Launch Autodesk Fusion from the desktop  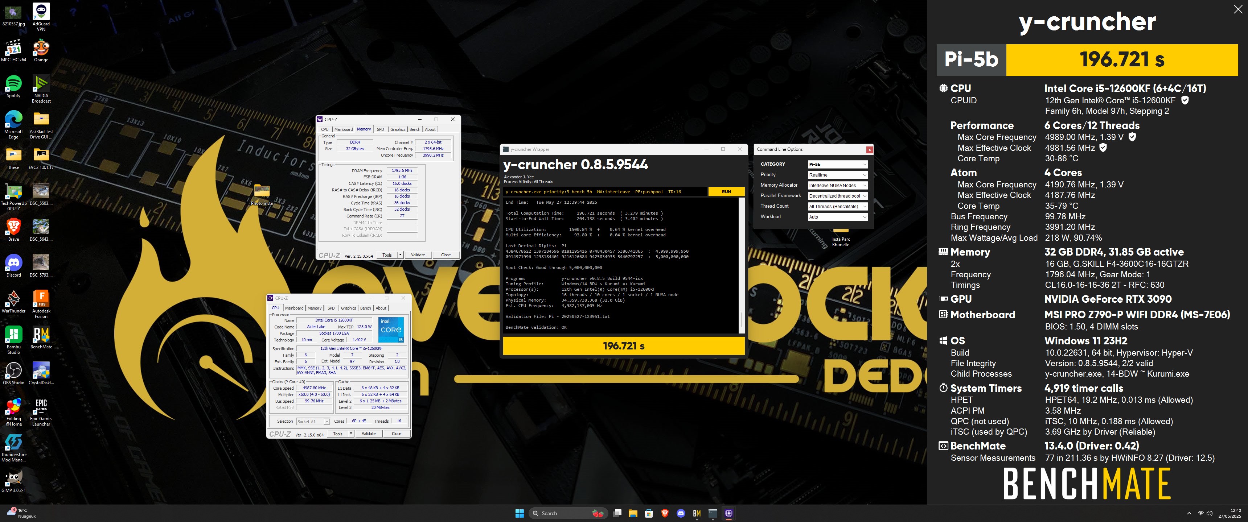coord(41,304)
